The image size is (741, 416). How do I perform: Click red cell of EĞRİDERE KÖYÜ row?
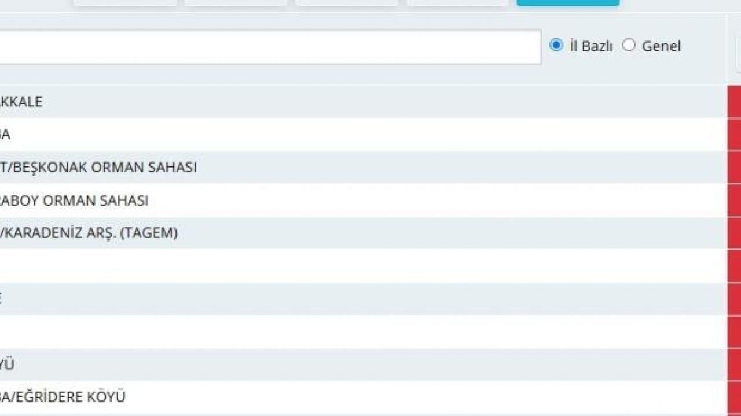pos(734,397)
